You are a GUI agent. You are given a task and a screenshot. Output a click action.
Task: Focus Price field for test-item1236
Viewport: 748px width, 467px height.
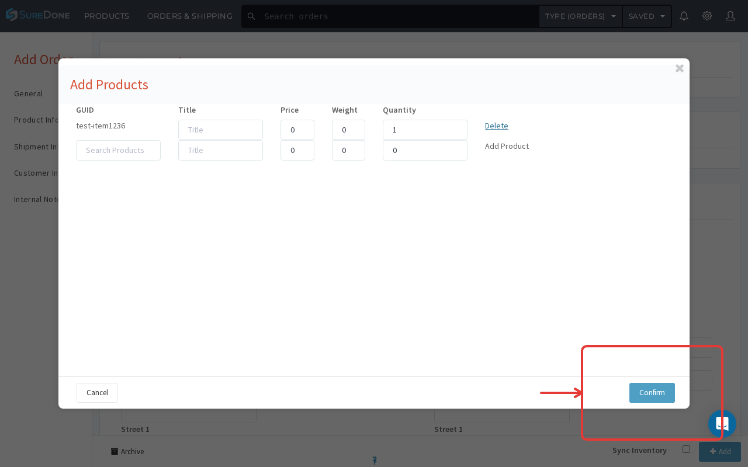tap(297, 130)
